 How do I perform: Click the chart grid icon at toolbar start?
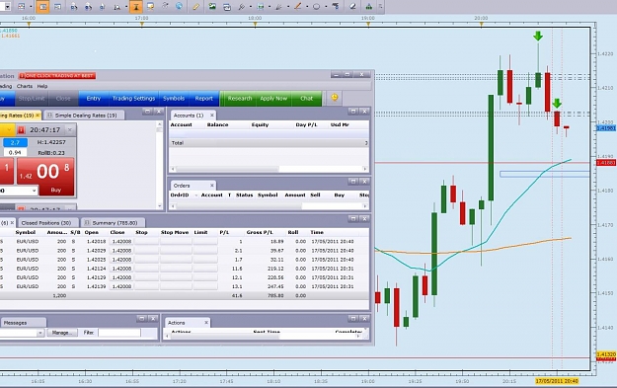click(22, 6)
